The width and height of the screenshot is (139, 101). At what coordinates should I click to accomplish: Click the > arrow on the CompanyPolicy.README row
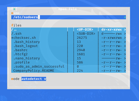(125, 71)
